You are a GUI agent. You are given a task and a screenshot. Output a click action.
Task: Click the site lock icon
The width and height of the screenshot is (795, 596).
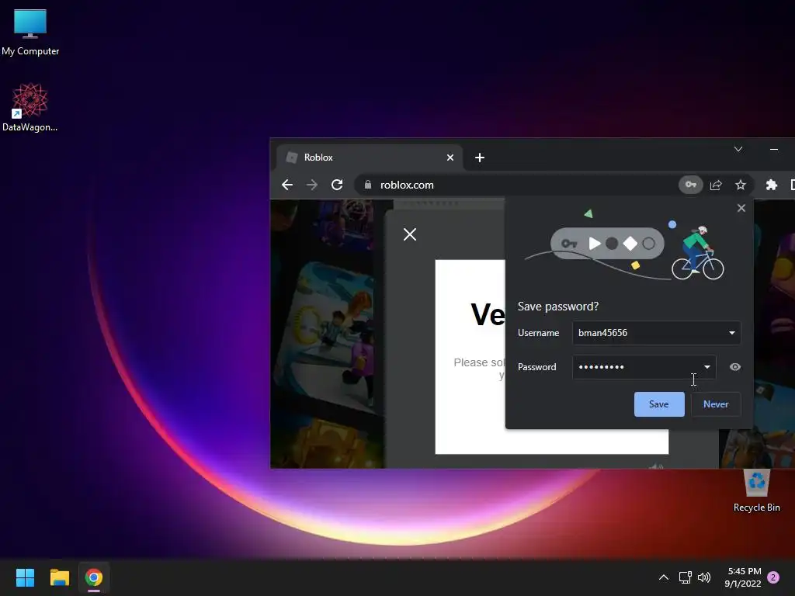click(x=368, y=185)
